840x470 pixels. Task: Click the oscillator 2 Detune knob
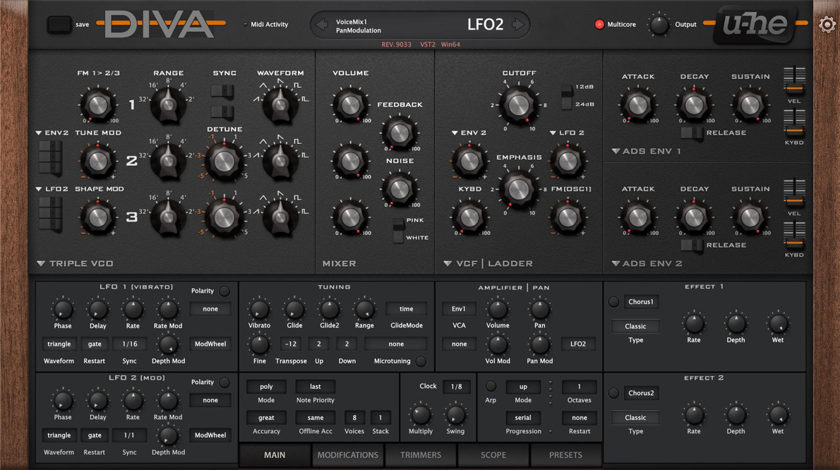coord(224,161)
